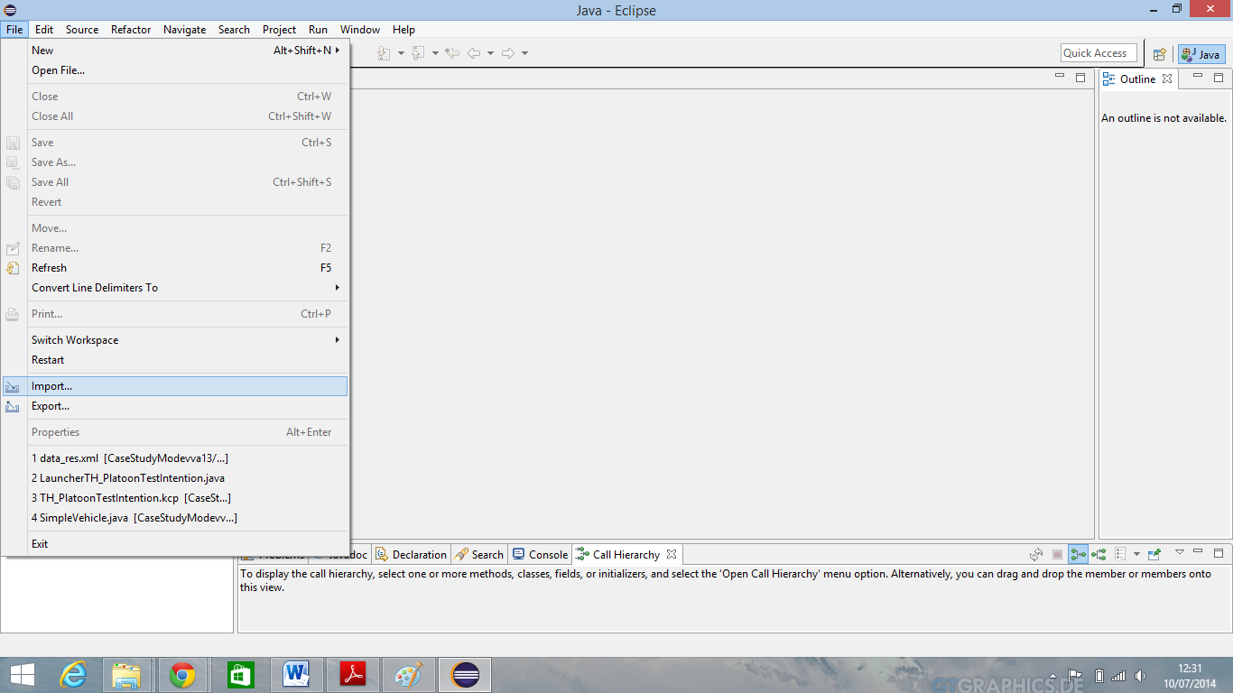
Task: Expand the Switch Workspace submenu
Action: tap(338, 340)
